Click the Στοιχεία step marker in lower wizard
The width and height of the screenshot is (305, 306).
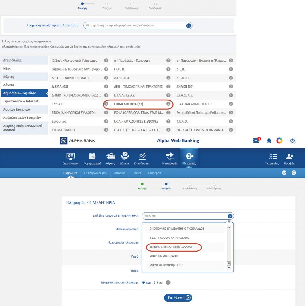pyautogui.click(x=166, y=184)
